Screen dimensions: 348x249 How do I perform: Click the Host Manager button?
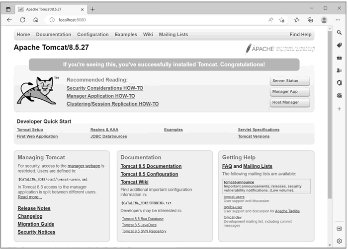(x=290, y=102)
